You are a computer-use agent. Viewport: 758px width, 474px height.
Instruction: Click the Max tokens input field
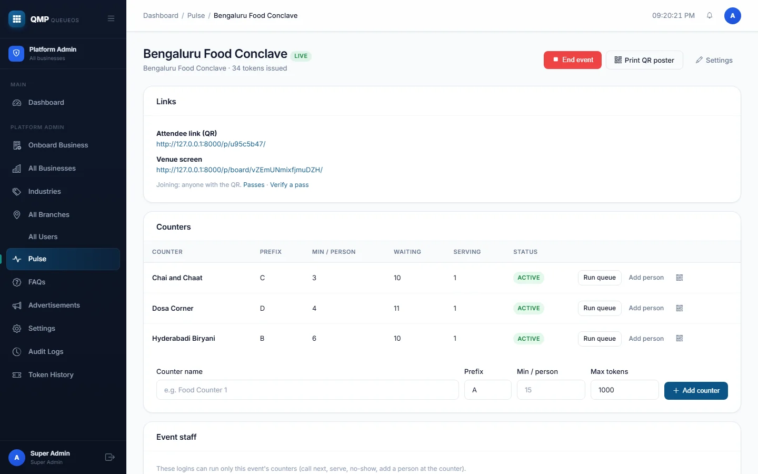pyautogui.click(x=625, y=390)
